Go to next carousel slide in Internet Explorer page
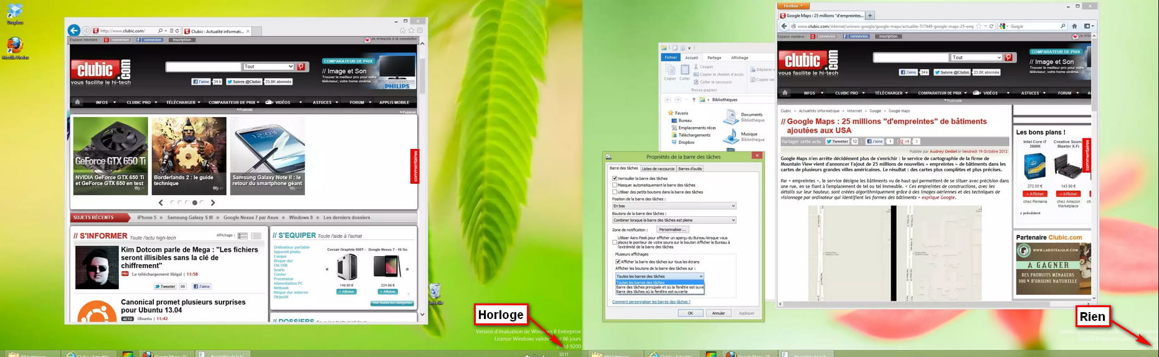The height and width of the screenshot is (357, 1159). 213,202
